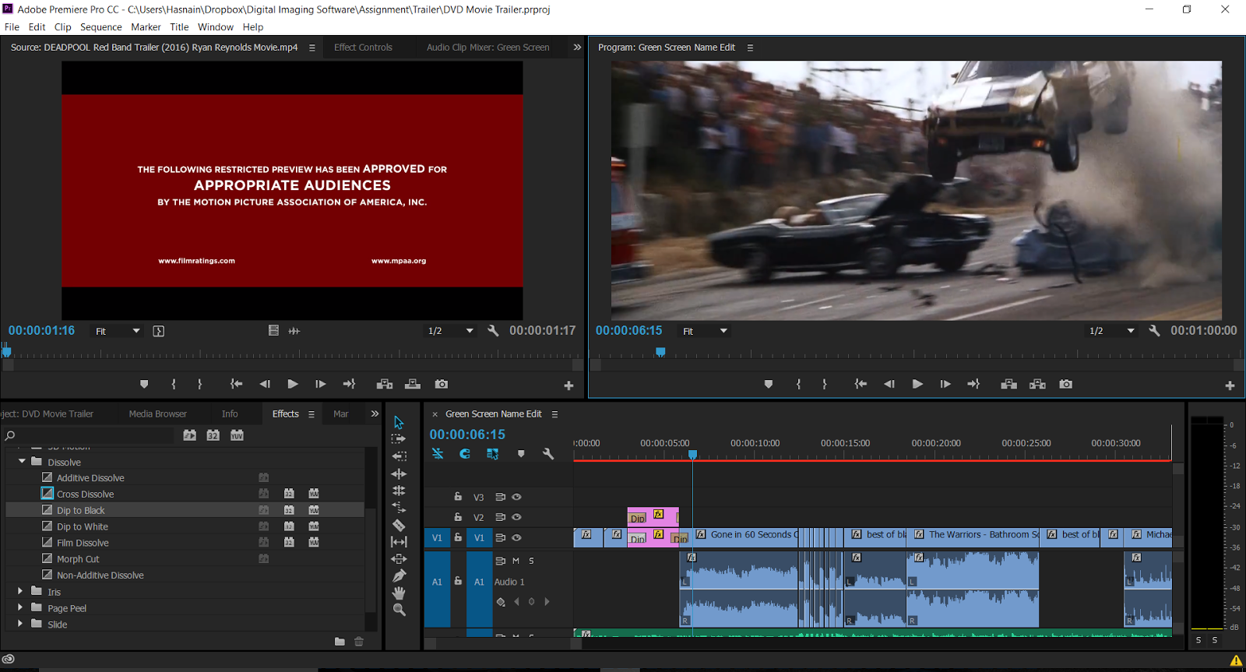The width and height of the screenshot is (1246, 672).
Task: Toggle Snap in timeline
Action: point(465,453)
